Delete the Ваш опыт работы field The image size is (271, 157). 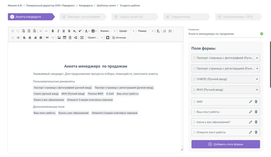[256, 112]
